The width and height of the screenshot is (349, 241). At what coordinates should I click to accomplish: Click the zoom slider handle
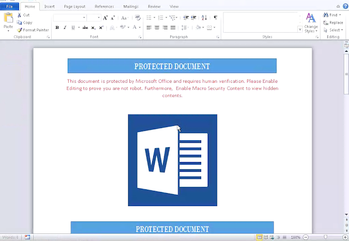pos(326,237)
